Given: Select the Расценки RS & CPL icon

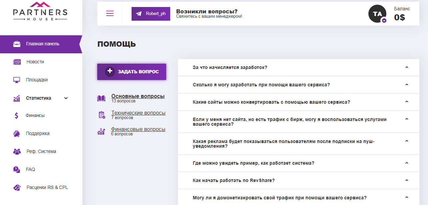Looking at the screenshot, I should (16, 187).
